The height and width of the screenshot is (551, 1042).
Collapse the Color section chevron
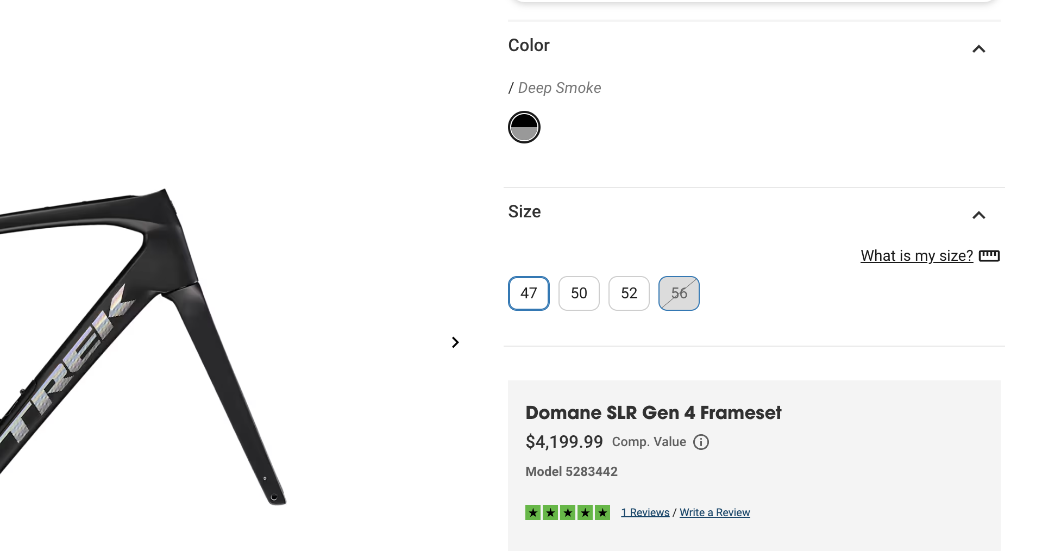pyautogui.click(x=978, y=49)
